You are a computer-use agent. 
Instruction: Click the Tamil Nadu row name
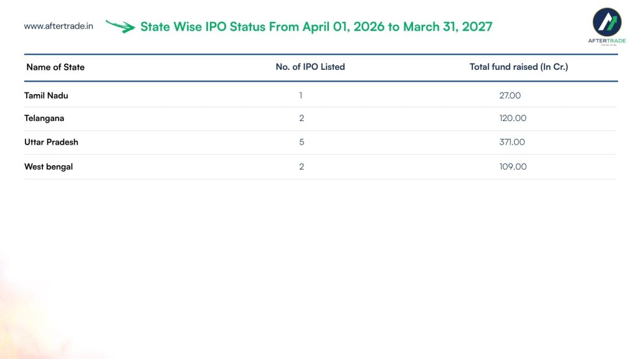46,95
